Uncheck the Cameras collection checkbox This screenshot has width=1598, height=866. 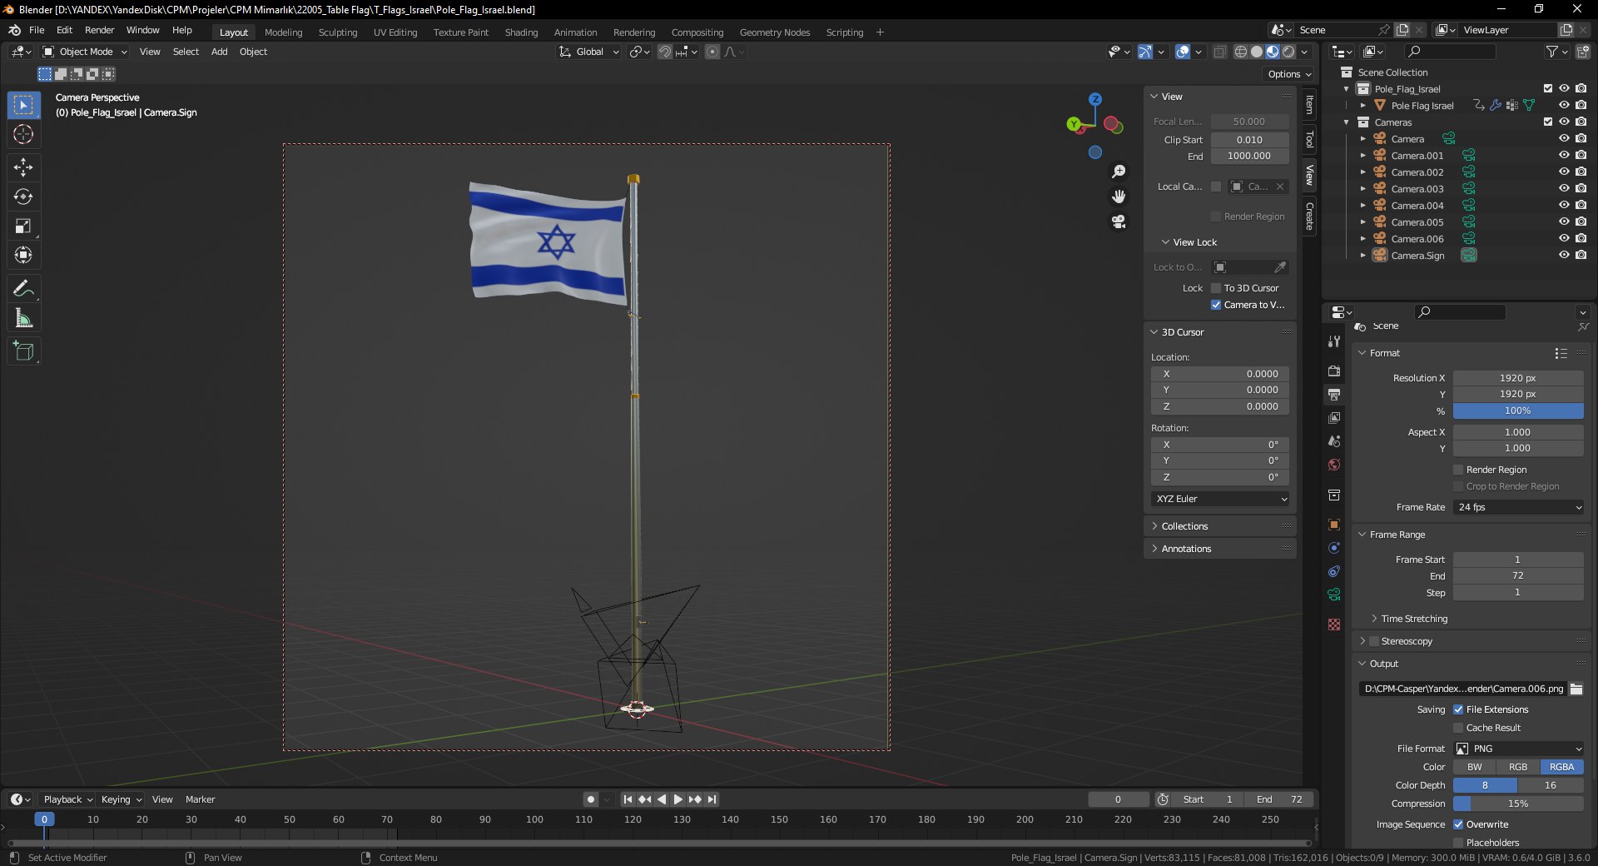(1548, 122)
